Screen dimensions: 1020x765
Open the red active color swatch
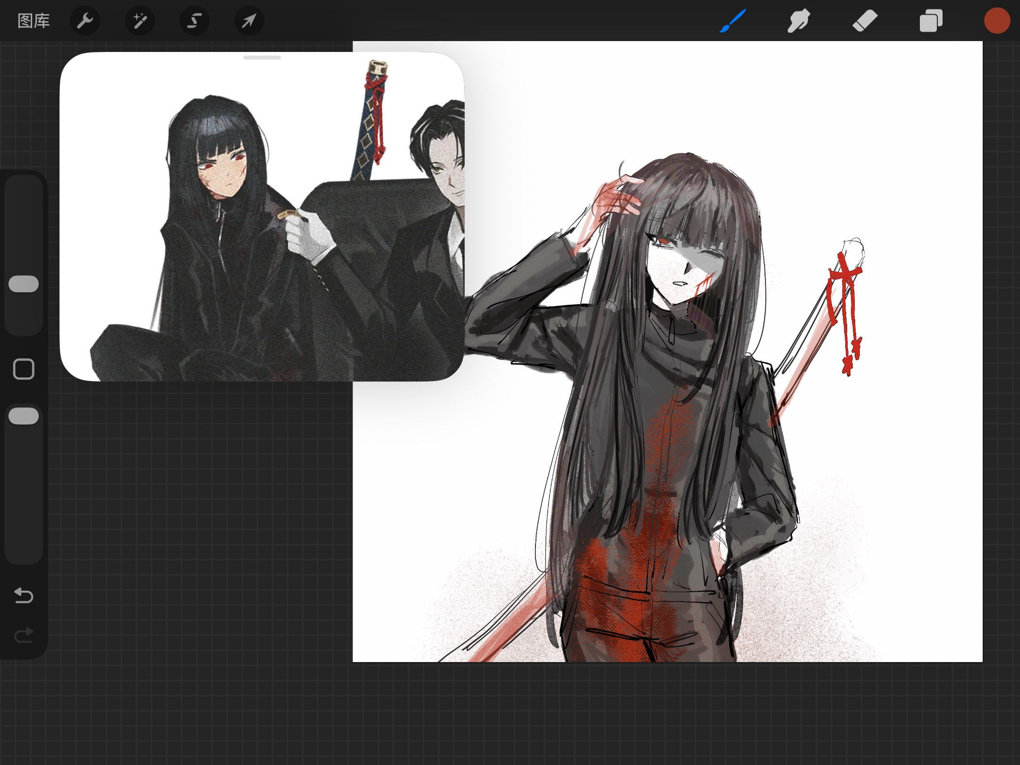997,21
